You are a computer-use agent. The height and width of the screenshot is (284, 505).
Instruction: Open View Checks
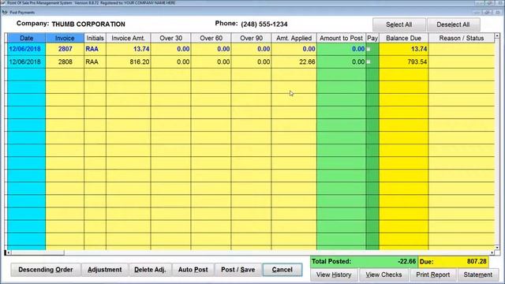tap(383, 275)
